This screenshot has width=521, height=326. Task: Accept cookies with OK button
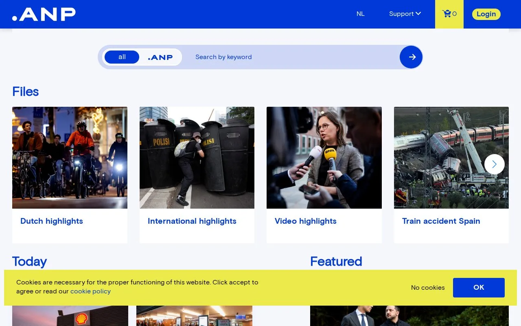[x=479, y=288]
